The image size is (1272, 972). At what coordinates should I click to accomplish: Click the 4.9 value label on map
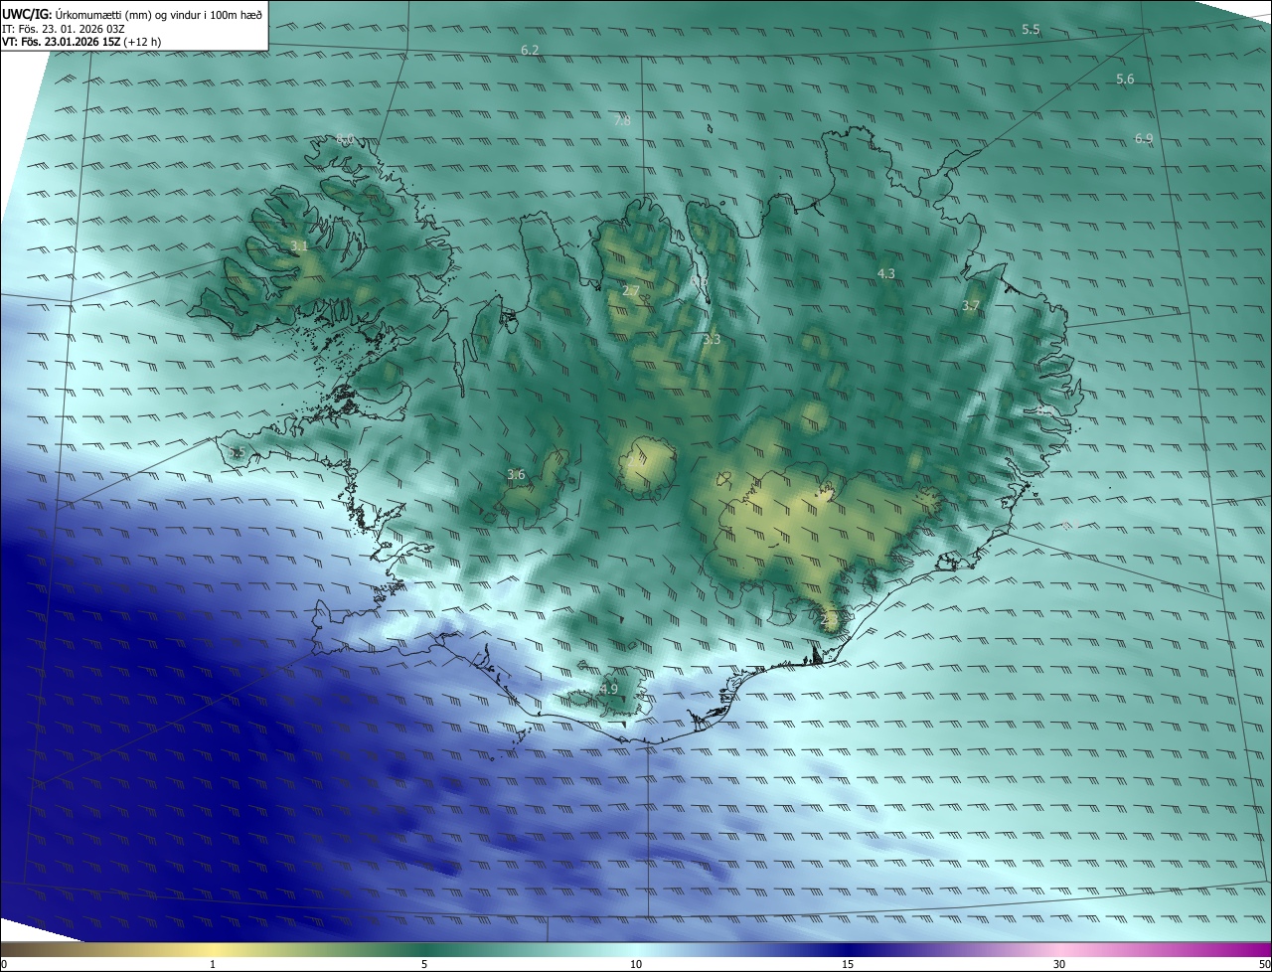click(x=609, y=689)
